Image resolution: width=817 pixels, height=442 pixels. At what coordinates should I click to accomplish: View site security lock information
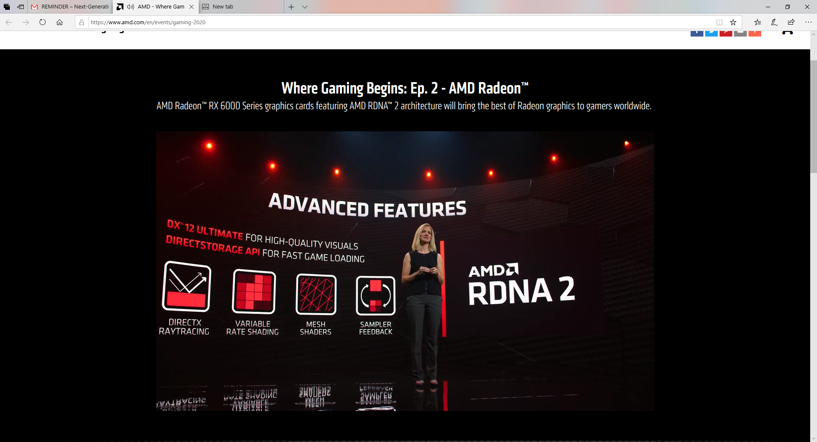(82, 22)
